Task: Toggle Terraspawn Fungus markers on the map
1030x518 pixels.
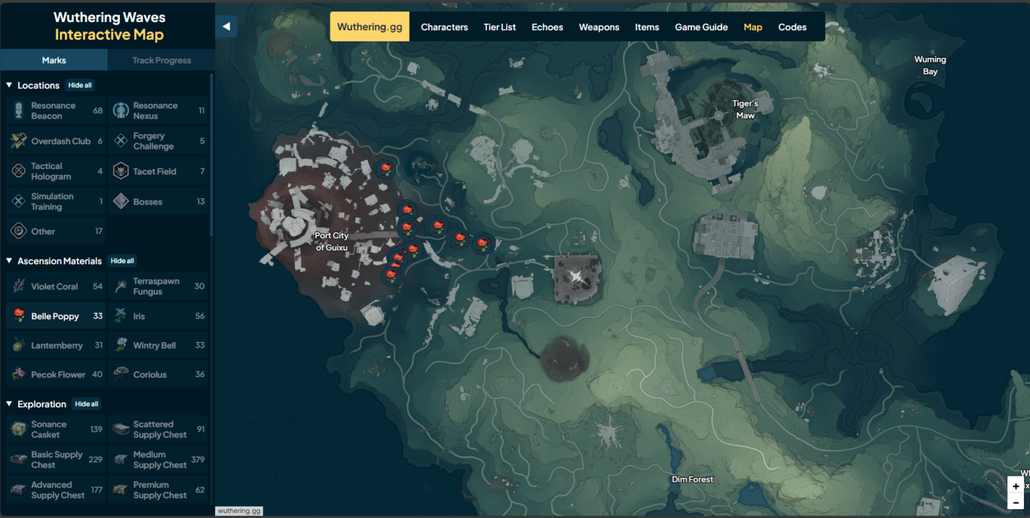Action: pos(158,286)
